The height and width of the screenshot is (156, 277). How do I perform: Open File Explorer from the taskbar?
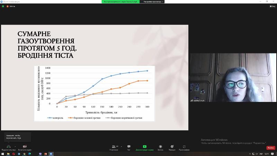click(x=8, y=154)
